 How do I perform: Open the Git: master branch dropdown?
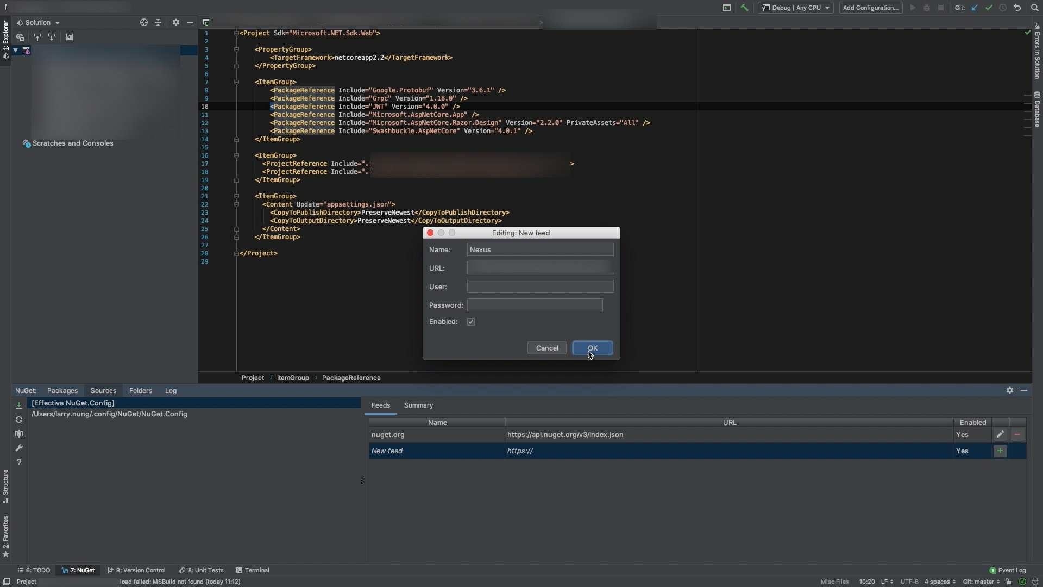[981, 582]
